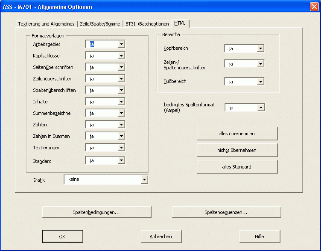Expand the Grafik dropdown showing keine
321x251 pixels.
(x=144, y=180)
